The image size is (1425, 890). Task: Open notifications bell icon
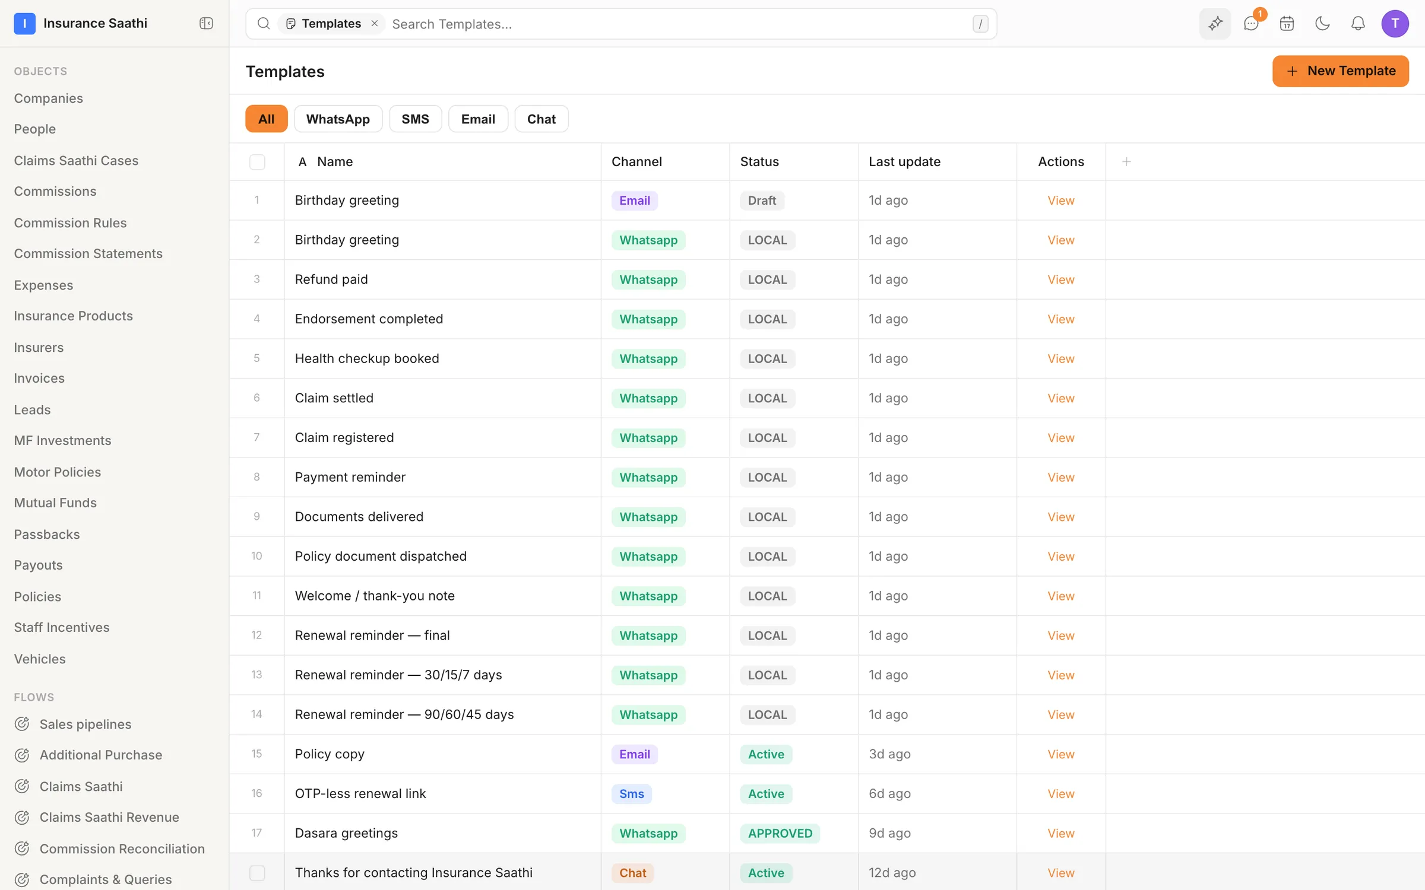click(x=1358, y=24)
